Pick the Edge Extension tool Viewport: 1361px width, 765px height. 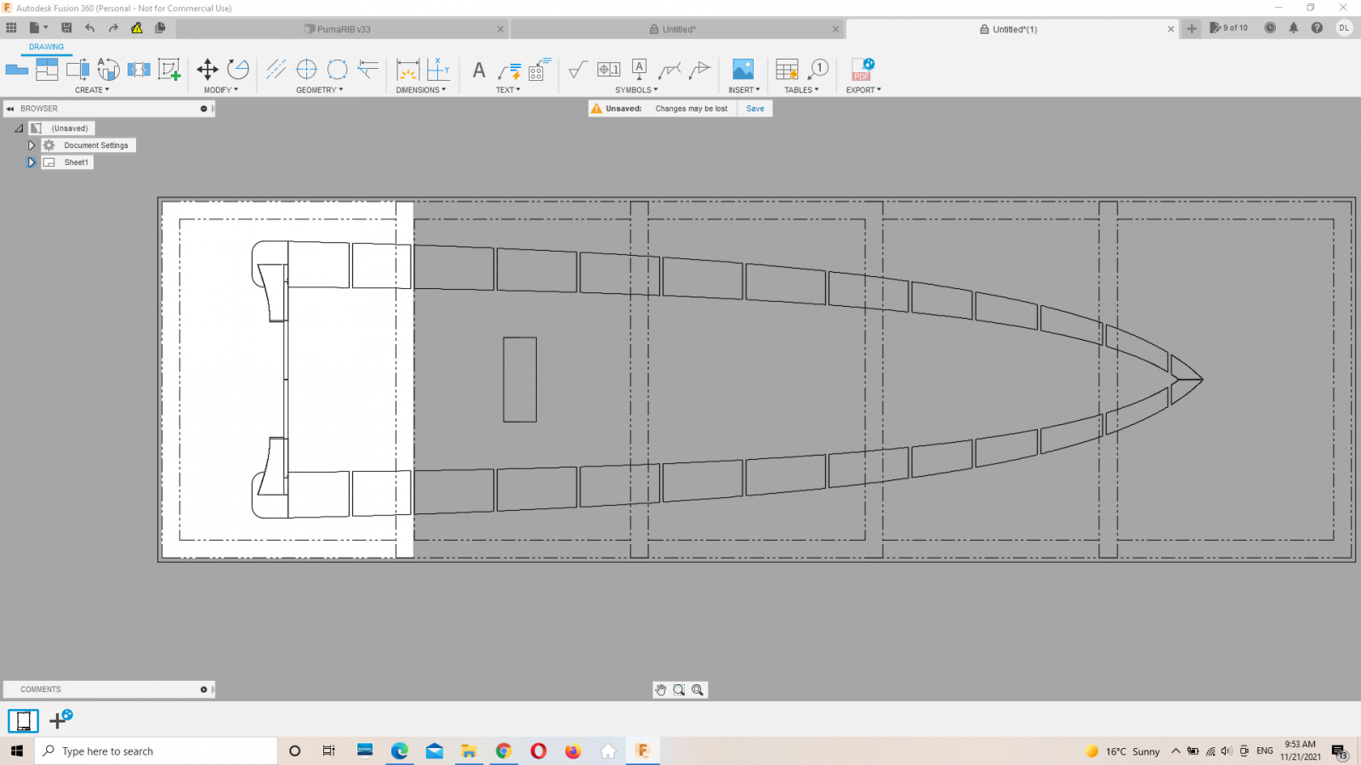click(x=368, y=69)
